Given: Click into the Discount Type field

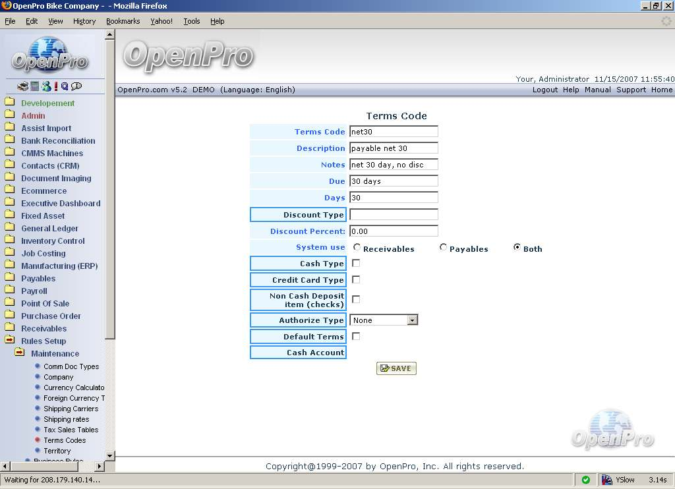Looking at the screenshot, I should pos(394,214).
